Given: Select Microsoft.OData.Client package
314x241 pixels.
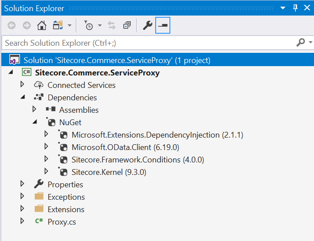Looking at the screenshot, I should click(125, 147).
